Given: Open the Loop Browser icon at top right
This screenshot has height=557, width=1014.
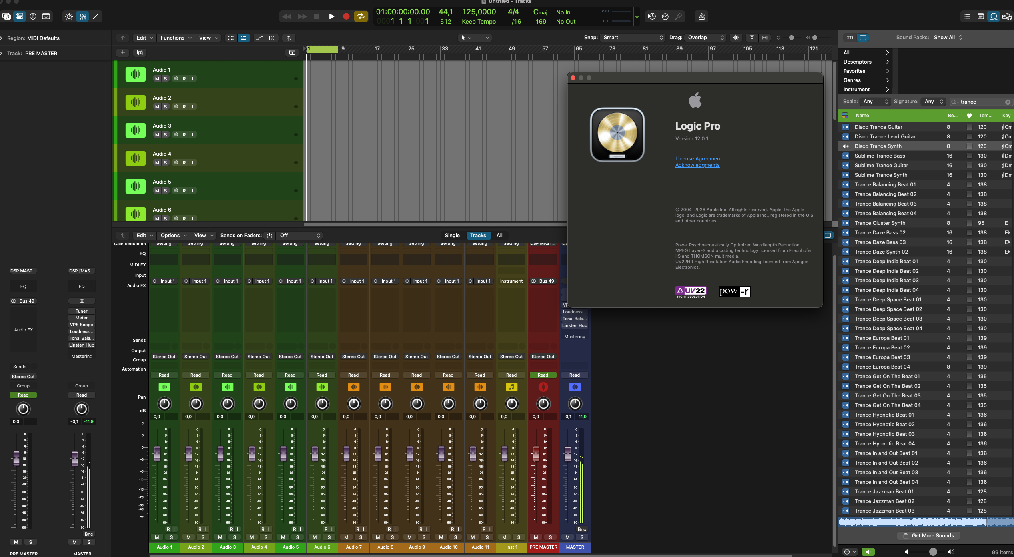Looking at the screenshot, I should (994, 16).
